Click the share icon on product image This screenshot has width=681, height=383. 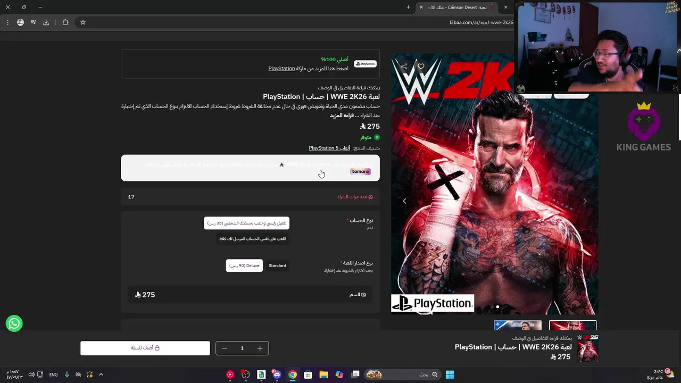click(x=404, y=66)
